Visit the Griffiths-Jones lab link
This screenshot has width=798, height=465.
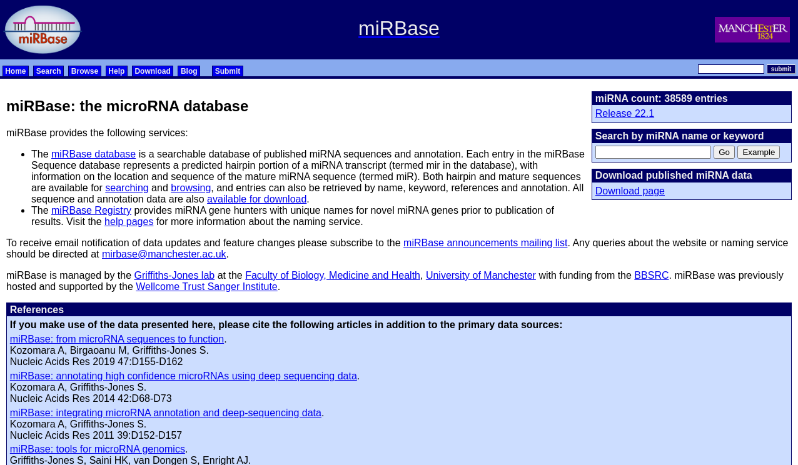point(174,276)
